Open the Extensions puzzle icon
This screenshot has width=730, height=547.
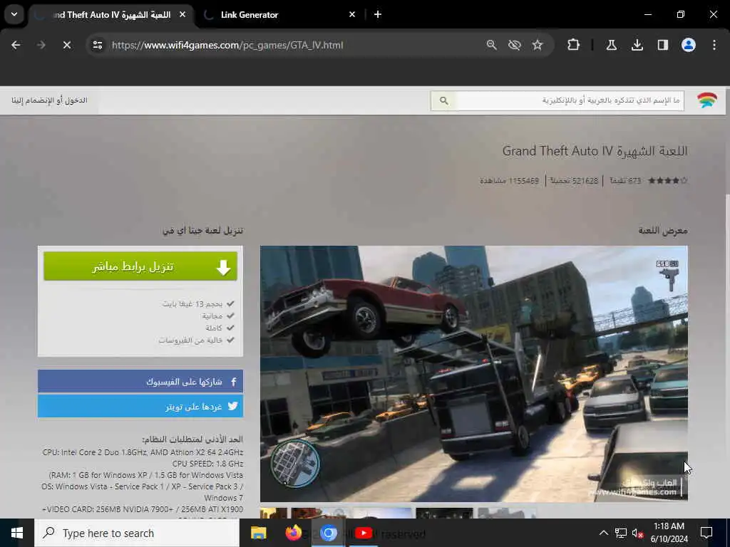pos(574,45)
